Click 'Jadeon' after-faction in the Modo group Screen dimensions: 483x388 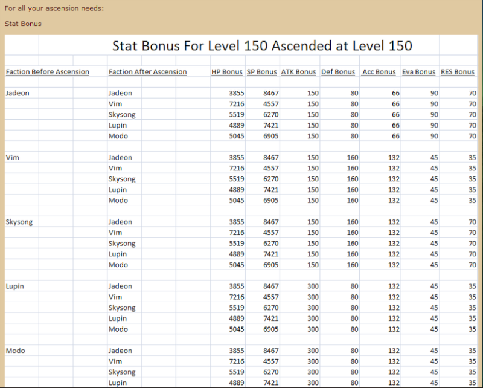[x=120, y=351]
